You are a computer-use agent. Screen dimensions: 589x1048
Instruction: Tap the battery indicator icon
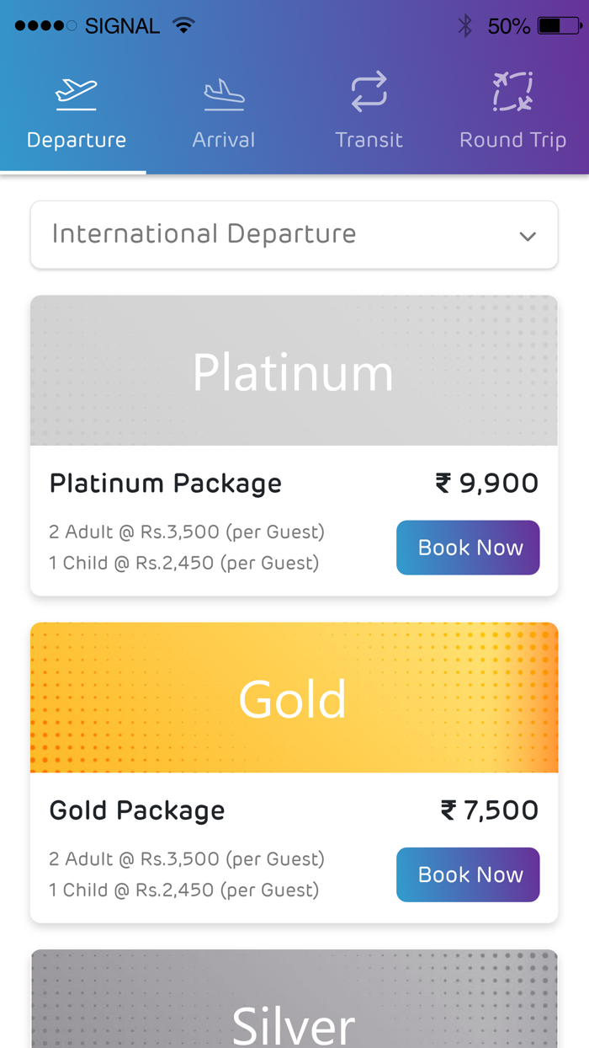pyautogui.click(x=560, y=26)
